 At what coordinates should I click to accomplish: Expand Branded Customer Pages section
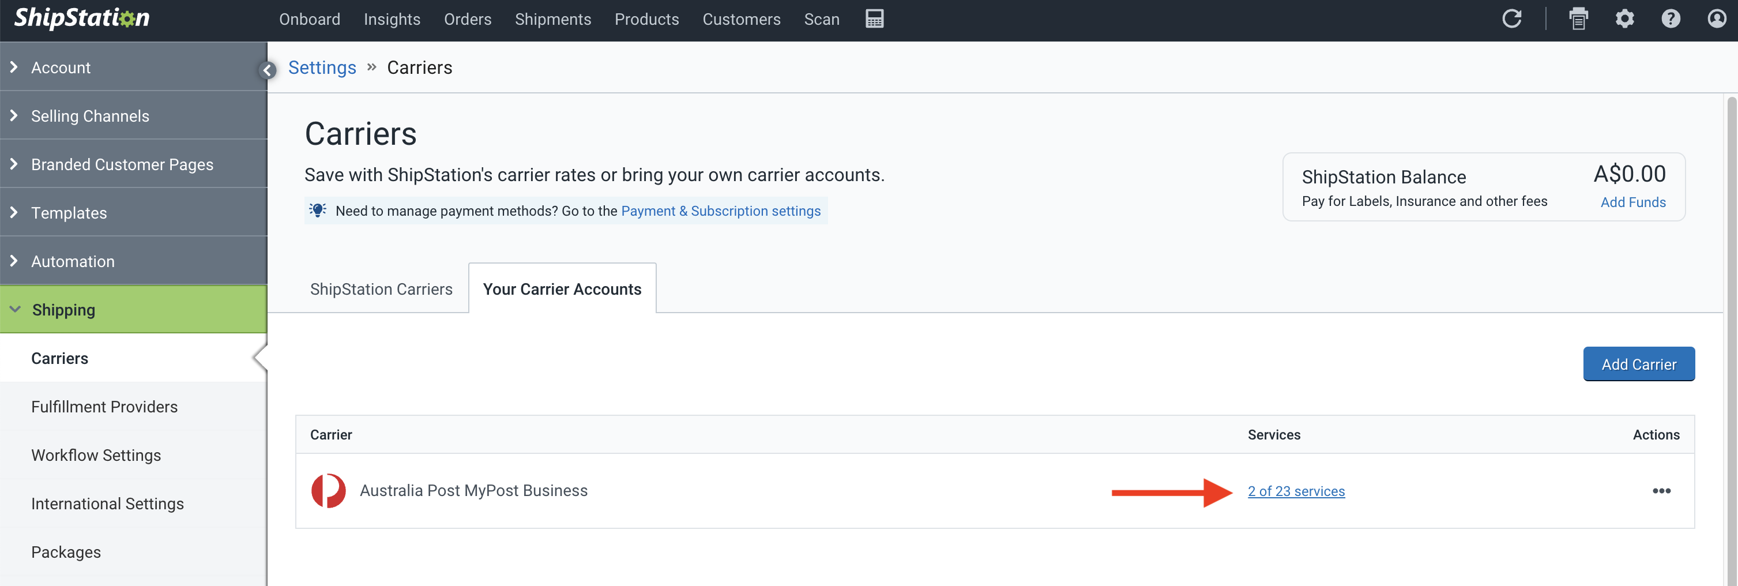(134, 164)
